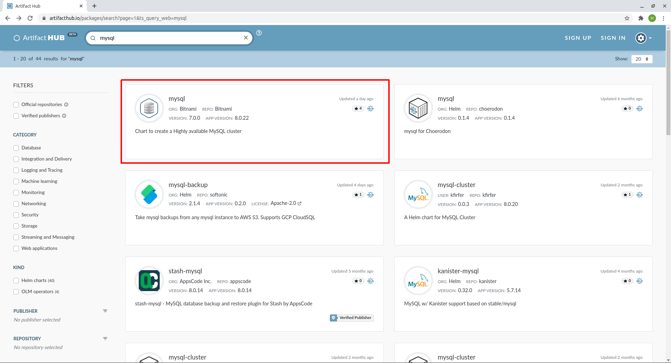Click the Artifact HUB logo
Viewport: 671px width, 363px height.
[x=39, y=38]
